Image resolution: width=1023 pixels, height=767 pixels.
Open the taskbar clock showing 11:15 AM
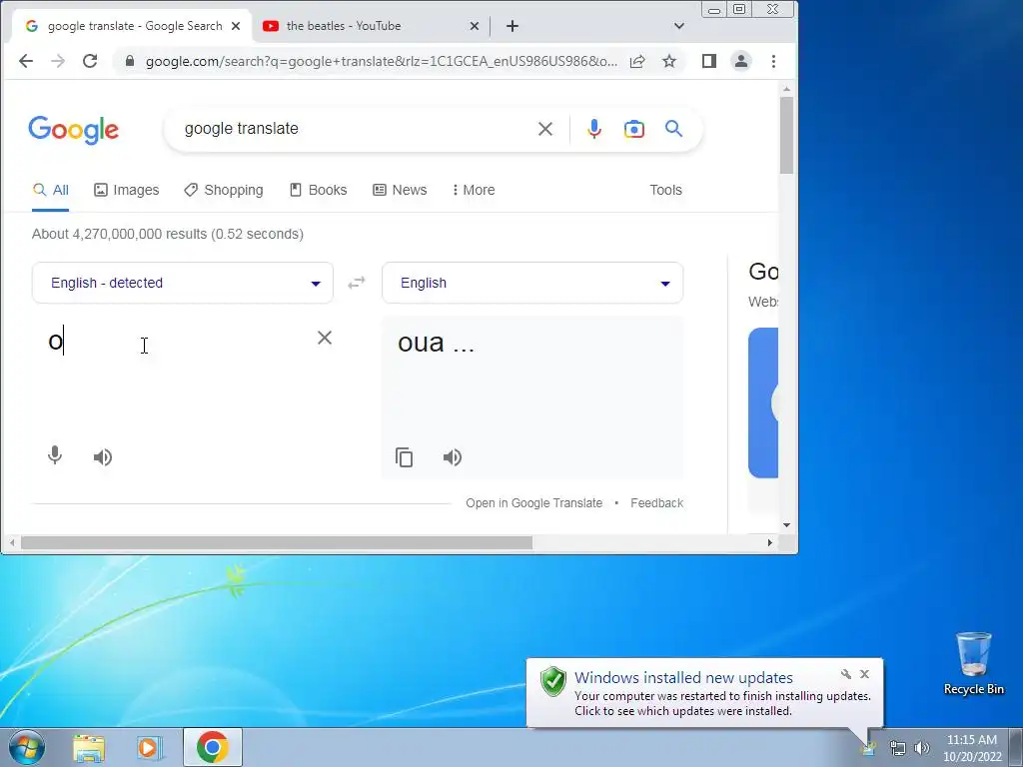tap(972, 748)
